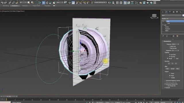The height and width of the screenshot is (103, 184).
Task: Open the Modifier List dropdown
Action: (172, 19)
